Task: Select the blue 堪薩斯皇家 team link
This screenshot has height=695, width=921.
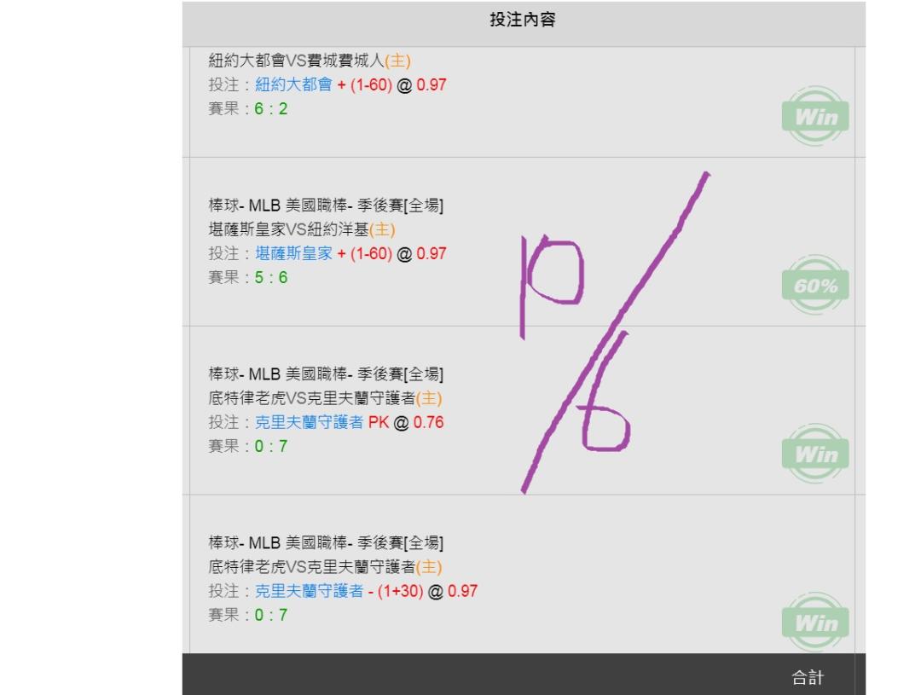Action: tap(293, 253)
